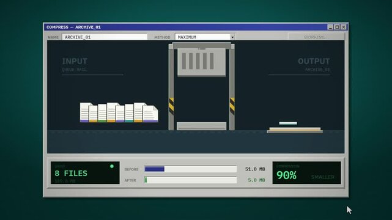Click the MAXIMUM method combo box
The width and height of the screenshot is (392, 220).
pos(205,37)
